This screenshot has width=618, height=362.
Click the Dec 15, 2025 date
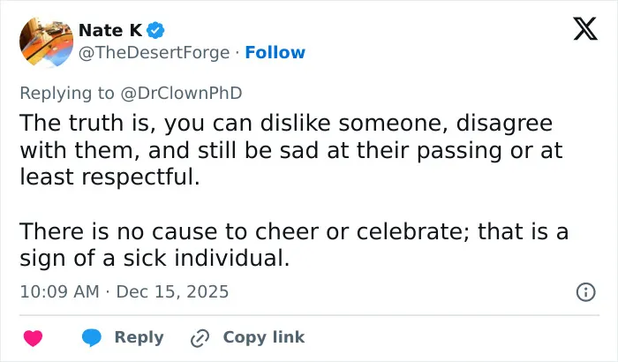(172, 292)
